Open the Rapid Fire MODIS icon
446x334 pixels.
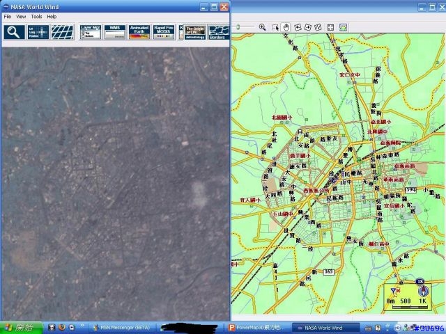click(x=164, y=32)
